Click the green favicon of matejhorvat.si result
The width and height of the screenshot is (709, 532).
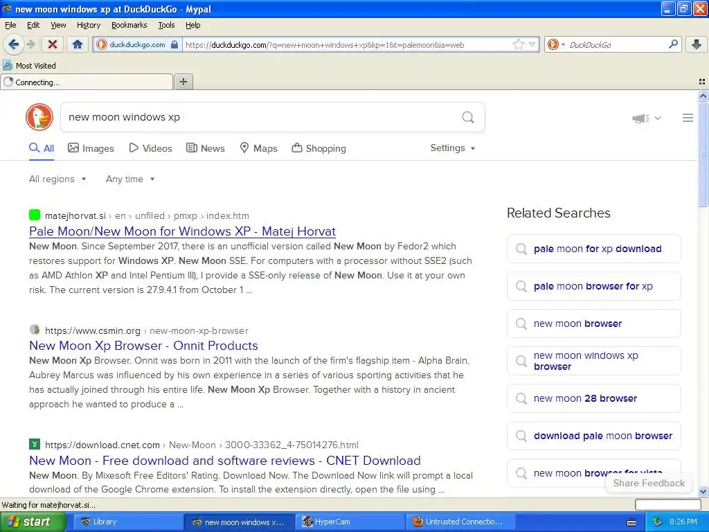coord(35,215)
